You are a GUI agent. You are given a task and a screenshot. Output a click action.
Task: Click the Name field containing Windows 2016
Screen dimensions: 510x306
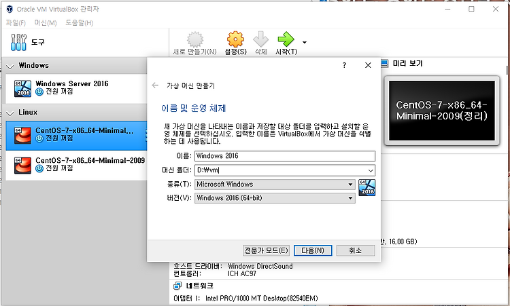[x=285, y=156]
